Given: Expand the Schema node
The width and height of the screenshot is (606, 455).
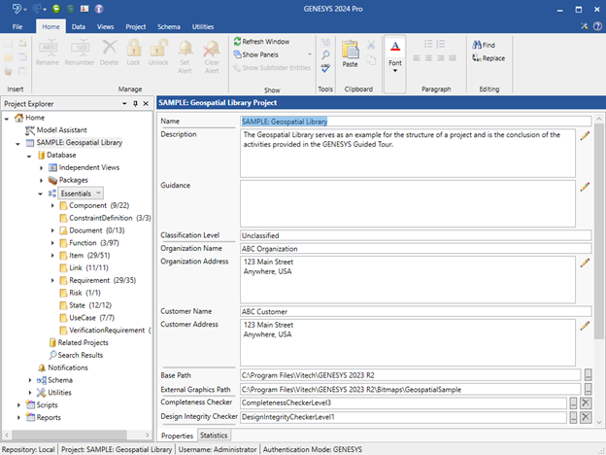Looking at the screenshot, I should [30, 380].
